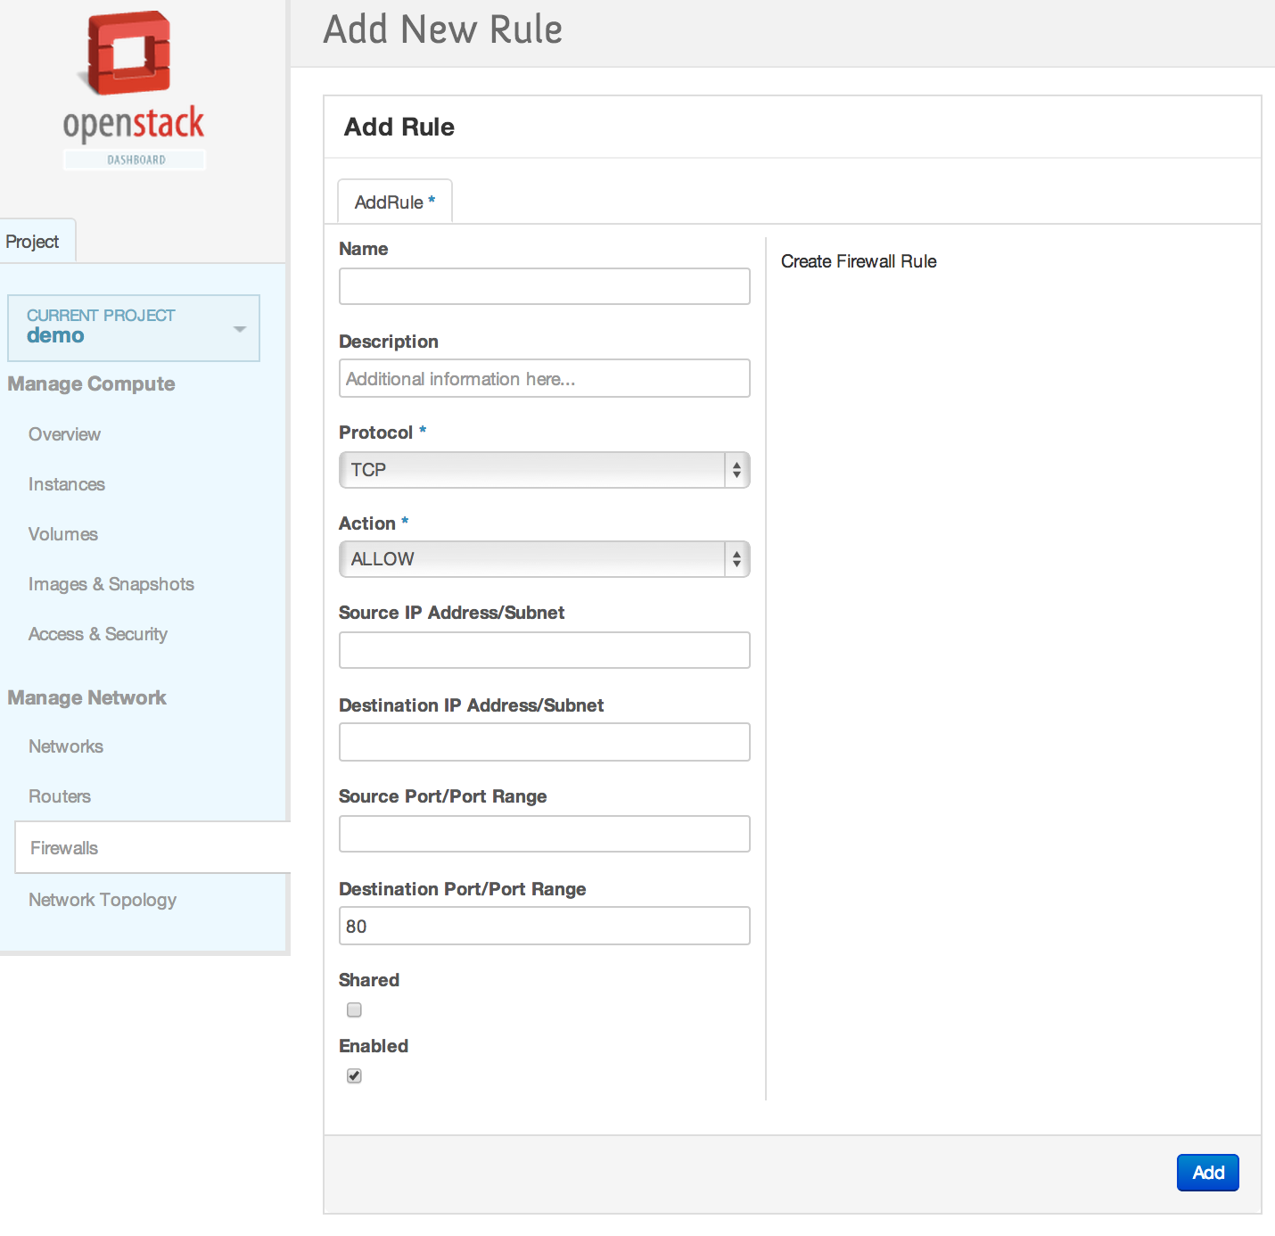
Task: Open the Action dropdown
Action: click(x=544, y=559)
